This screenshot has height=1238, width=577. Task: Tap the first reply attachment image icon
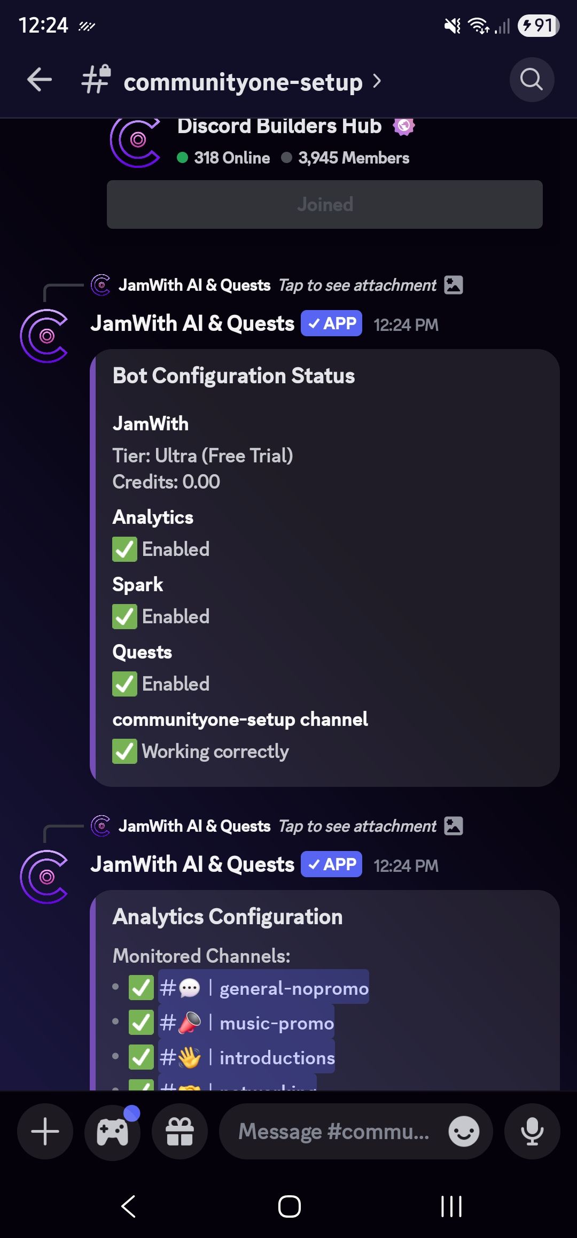pos(454,285)
